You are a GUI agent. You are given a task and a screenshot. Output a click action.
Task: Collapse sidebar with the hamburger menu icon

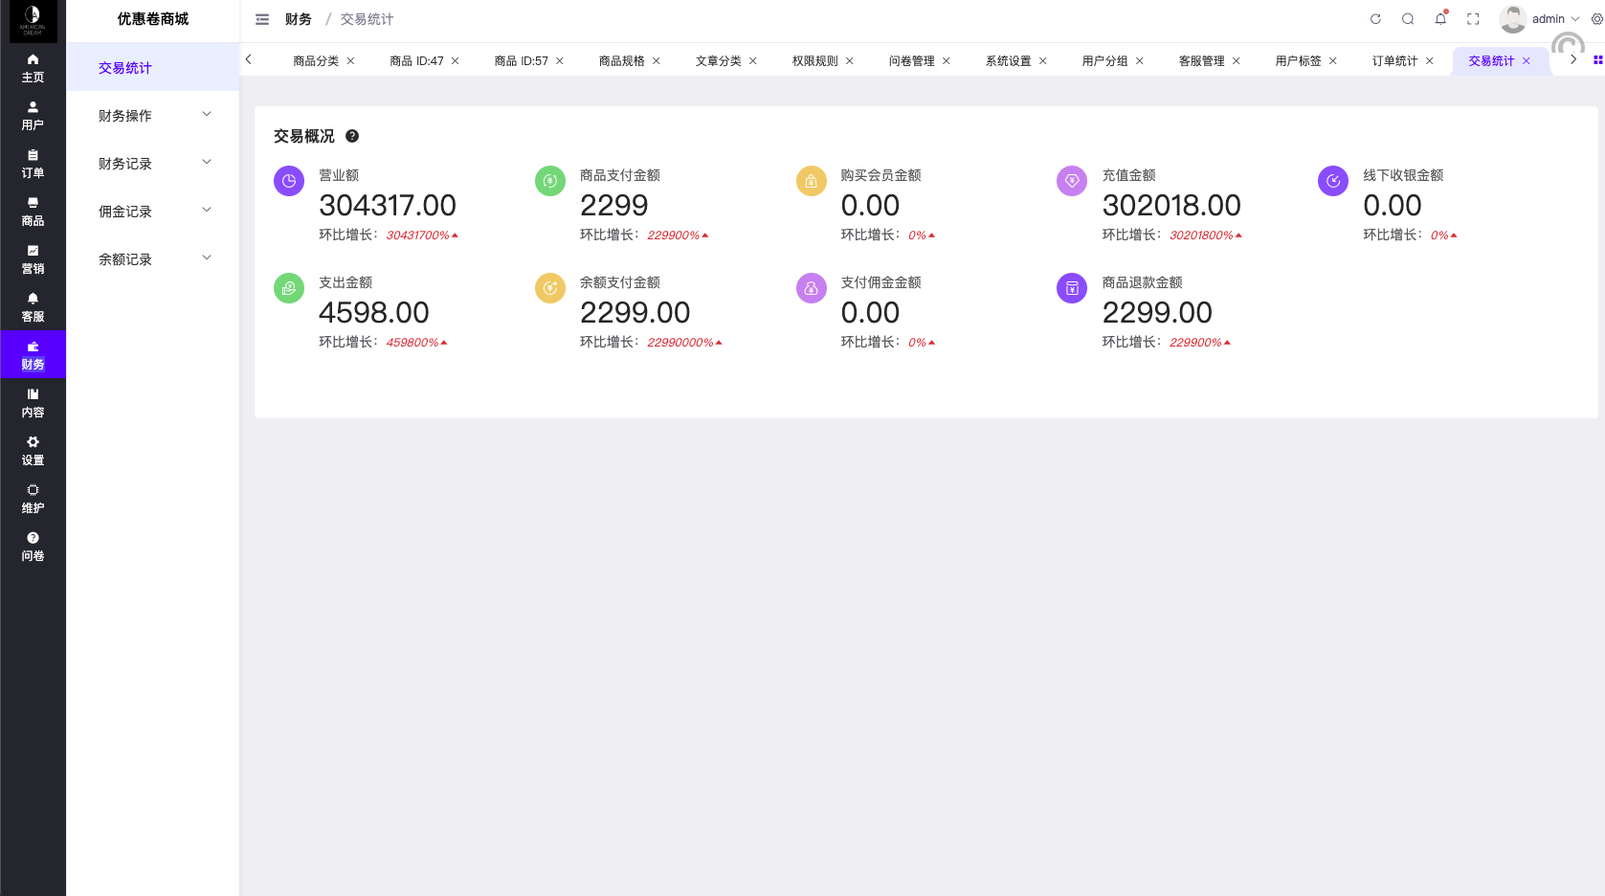[x=262, y=19]
